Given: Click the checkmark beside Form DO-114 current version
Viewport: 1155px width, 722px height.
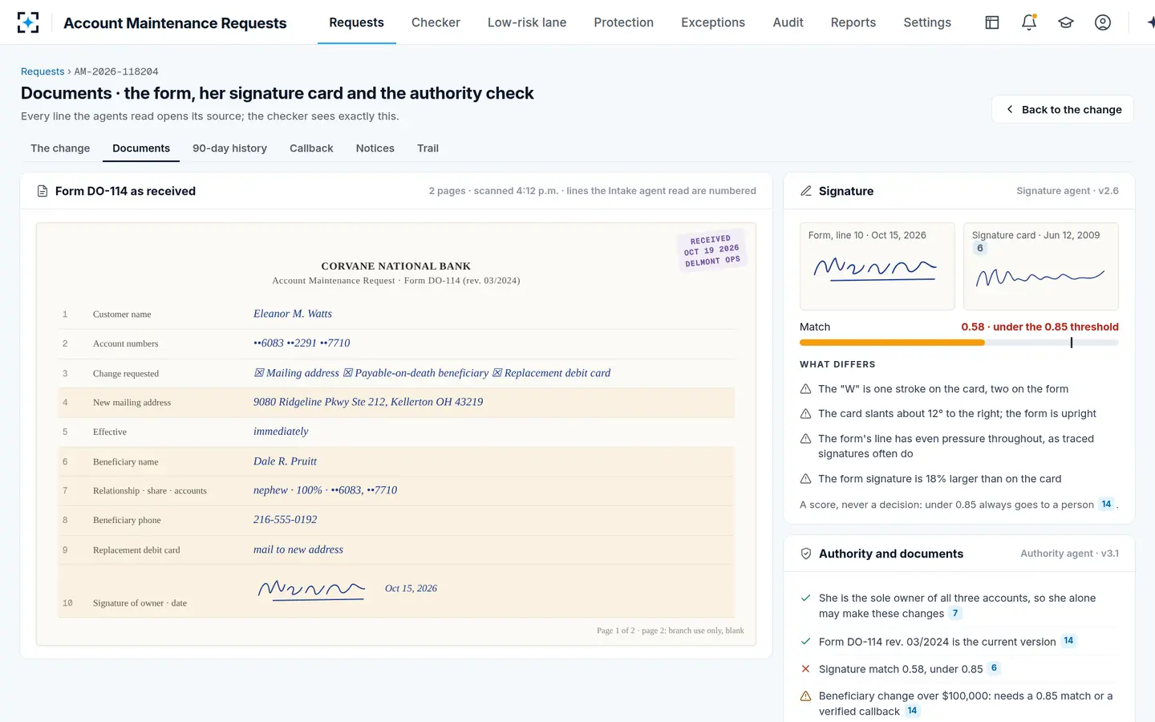Looking at the screenshot, I should click(805, 642).
